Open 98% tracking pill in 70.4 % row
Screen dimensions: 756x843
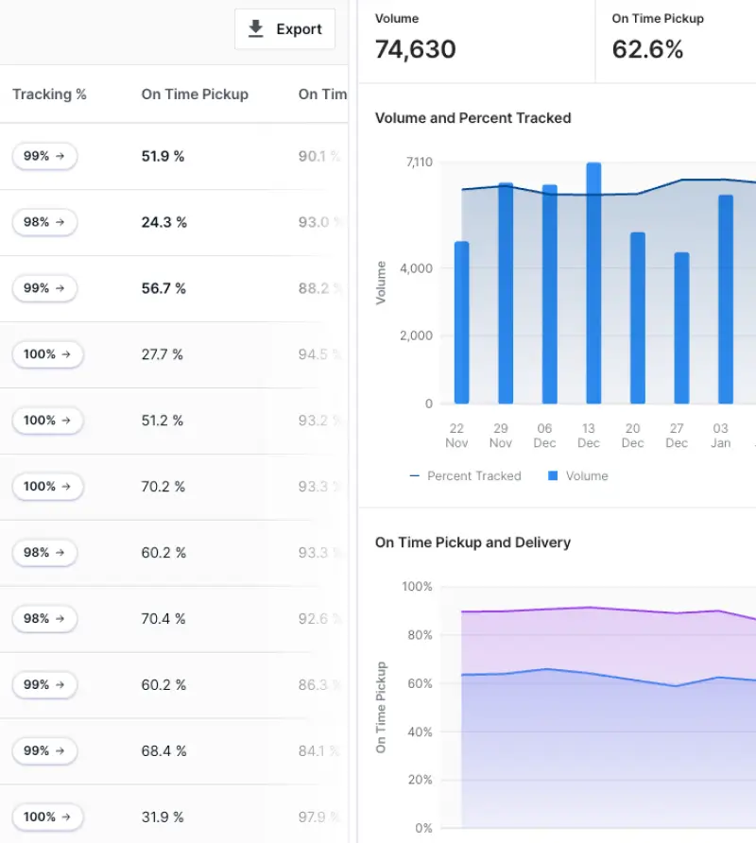pos(44,619)
